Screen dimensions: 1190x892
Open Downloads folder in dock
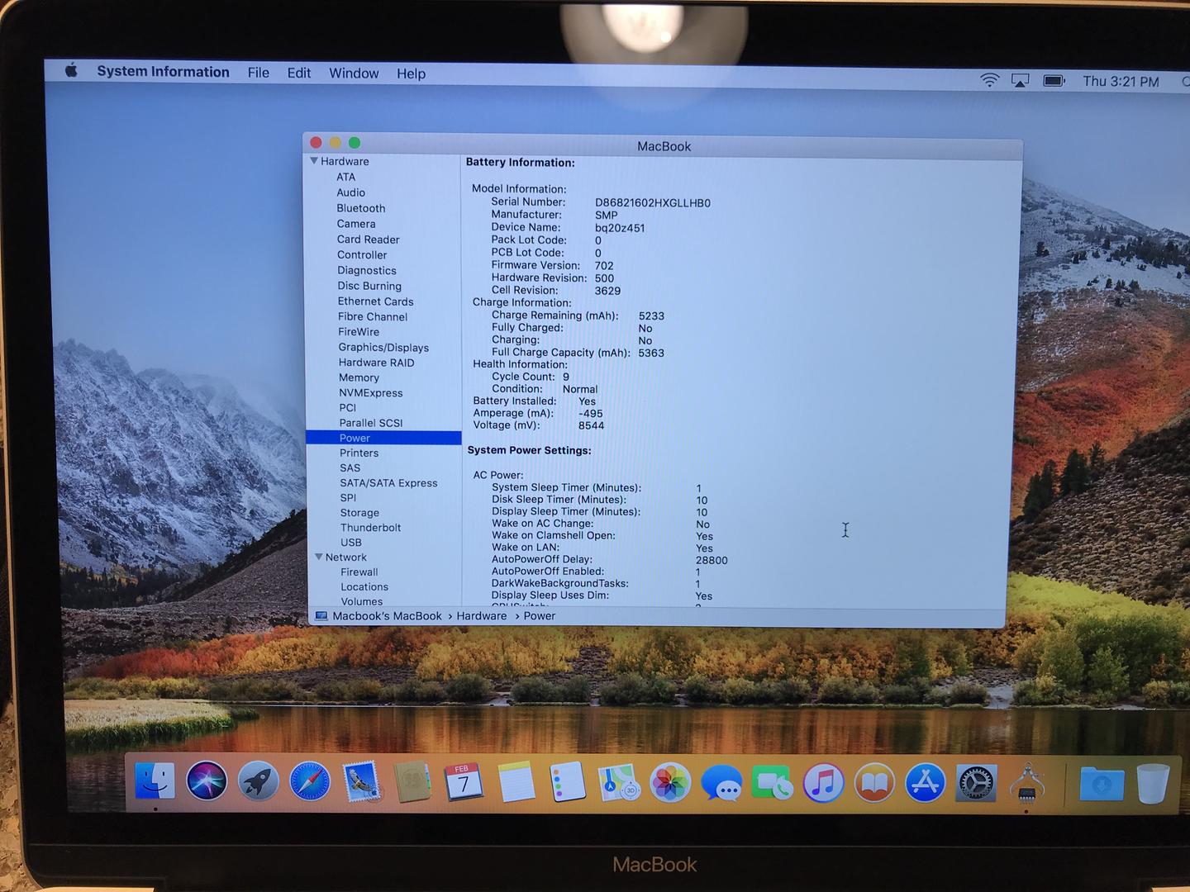(1102, 784)
